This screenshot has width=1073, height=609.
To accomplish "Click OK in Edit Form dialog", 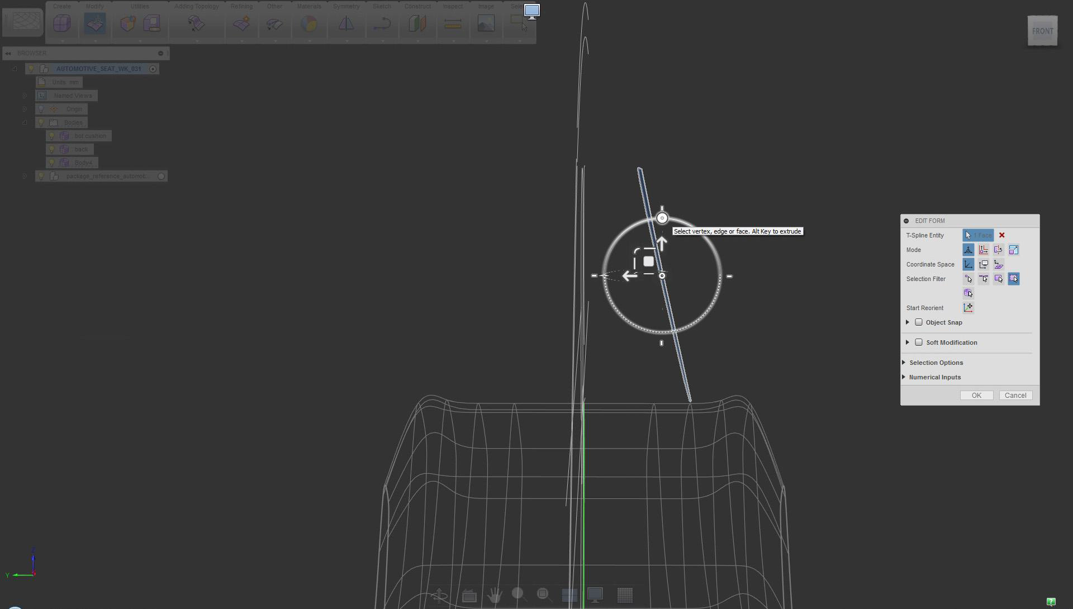I will (x=976, y=396).
